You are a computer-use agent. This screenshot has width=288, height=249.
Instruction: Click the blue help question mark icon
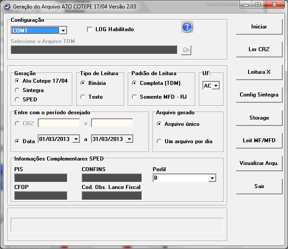tap(187, 27)
